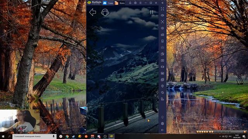Switch to BlueStacks in the taskbar
The image size is (248, 139).
pyautogui.click(x=112, y=136)
